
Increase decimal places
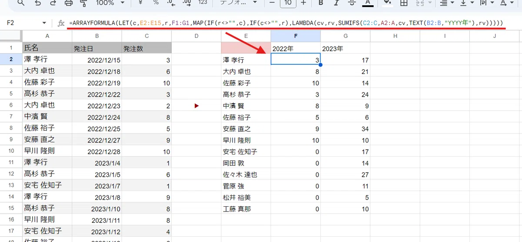187,3
